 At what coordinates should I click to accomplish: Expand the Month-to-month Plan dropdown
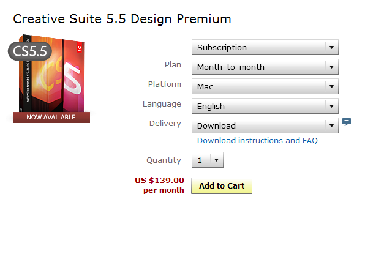tap(265, 67)
